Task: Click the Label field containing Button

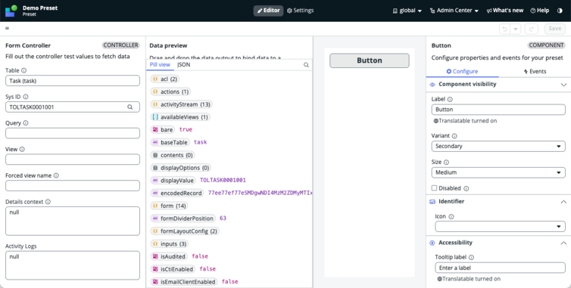Action: pyautogui.click(x=498, y=110)
